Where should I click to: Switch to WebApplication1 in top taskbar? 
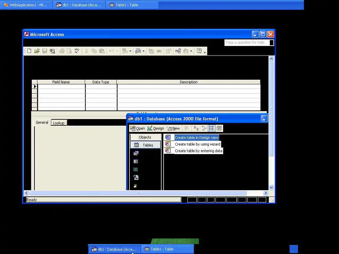(x=26, y=5)
